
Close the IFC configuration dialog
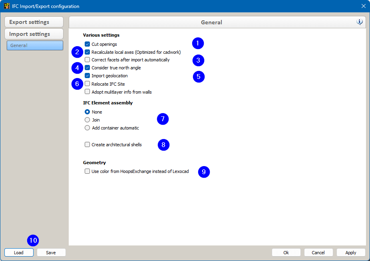363,6
